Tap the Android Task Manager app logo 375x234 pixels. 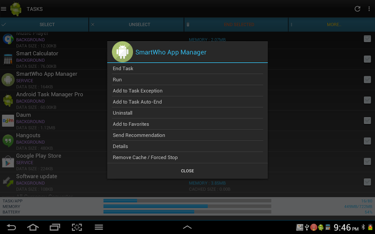coord(16,9)
